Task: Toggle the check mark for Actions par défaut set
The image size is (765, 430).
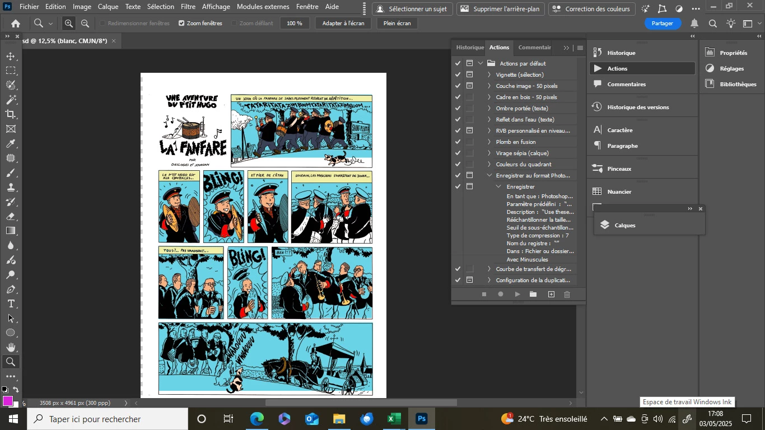Action: 458,63
